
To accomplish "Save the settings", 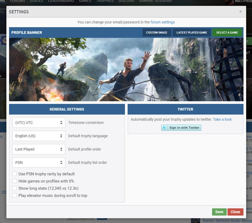I will point(219,212).
